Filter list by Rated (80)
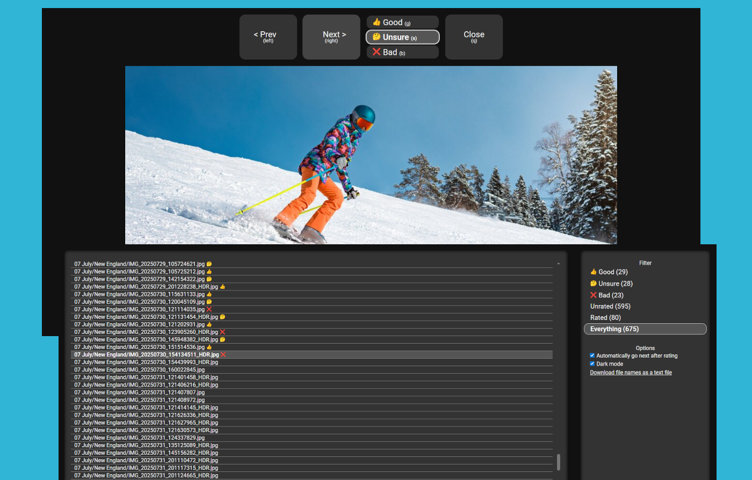752x480 pixels. pos(605,318)
